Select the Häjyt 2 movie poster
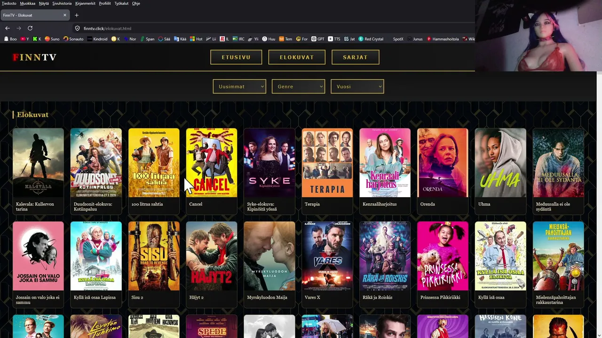Screen dimensions: 602x338 click(x=212, y=256)
